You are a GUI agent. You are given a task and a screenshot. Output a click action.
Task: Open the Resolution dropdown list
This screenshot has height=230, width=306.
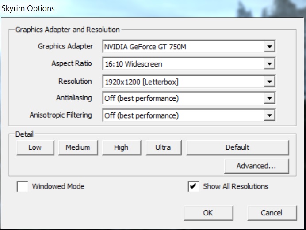[x=189, y=81]
